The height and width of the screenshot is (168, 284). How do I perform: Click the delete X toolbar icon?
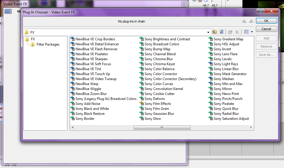[x=237, y=32]
